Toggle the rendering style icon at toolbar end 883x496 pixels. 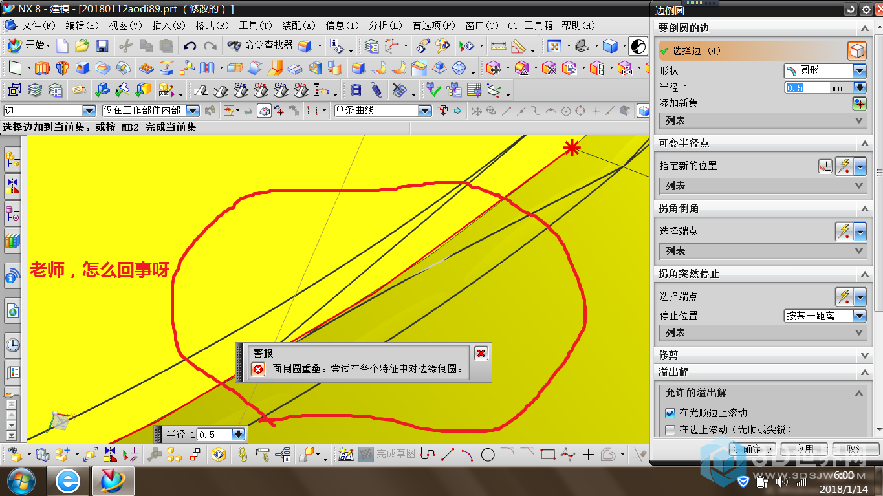click(x=638, y=46)
